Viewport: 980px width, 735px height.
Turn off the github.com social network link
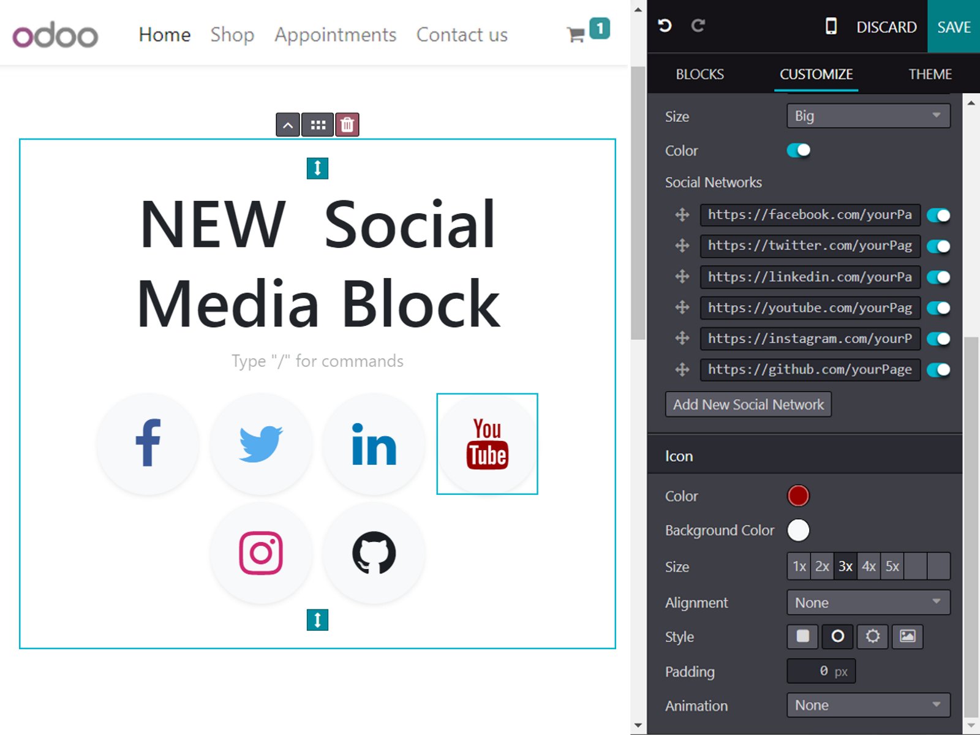(939, 370)
